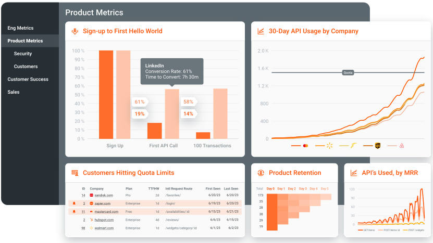Open the zapier.com company link
Viewport: 433px width, 243px height.
pos(103,203)
